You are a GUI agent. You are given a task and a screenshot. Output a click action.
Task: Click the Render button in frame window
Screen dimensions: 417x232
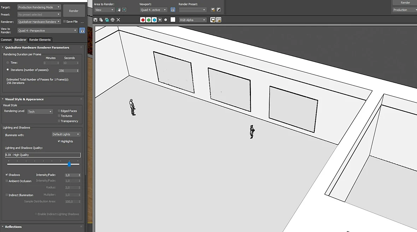(405, 3)
